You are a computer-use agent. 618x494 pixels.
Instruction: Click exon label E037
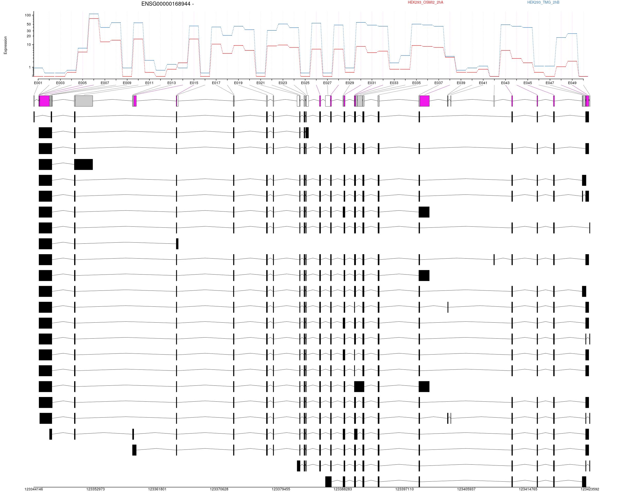pos(439,83)
